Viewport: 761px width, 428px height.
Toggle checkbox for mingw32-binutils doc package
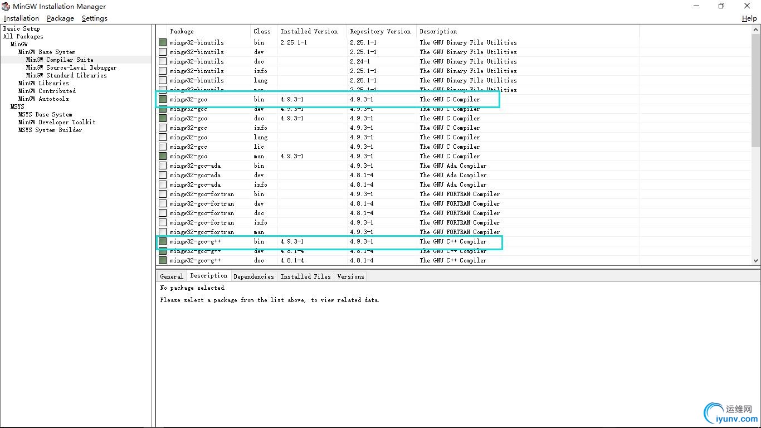(x=163, y=61)
